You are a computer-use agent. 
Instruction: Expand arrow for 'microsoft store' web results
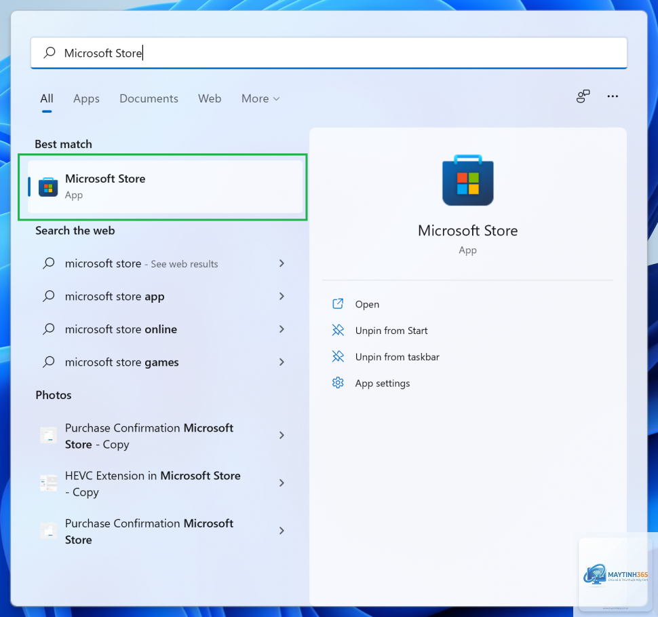point(282,263)
